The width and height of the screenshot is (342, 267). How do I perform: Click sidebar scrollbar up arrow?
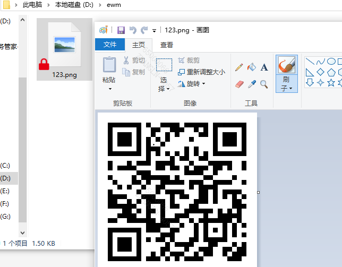pos(22,20)
